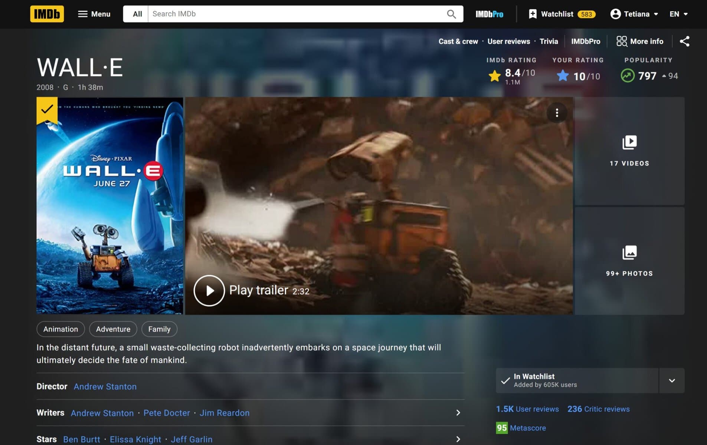This screenshot has height=445, width=707.
Task: Open the hamburger Menu
Action: coord(94,14)
